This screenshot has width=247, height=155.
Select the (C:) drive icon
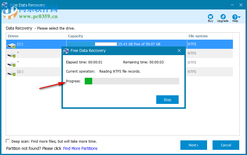click(11, 45)
